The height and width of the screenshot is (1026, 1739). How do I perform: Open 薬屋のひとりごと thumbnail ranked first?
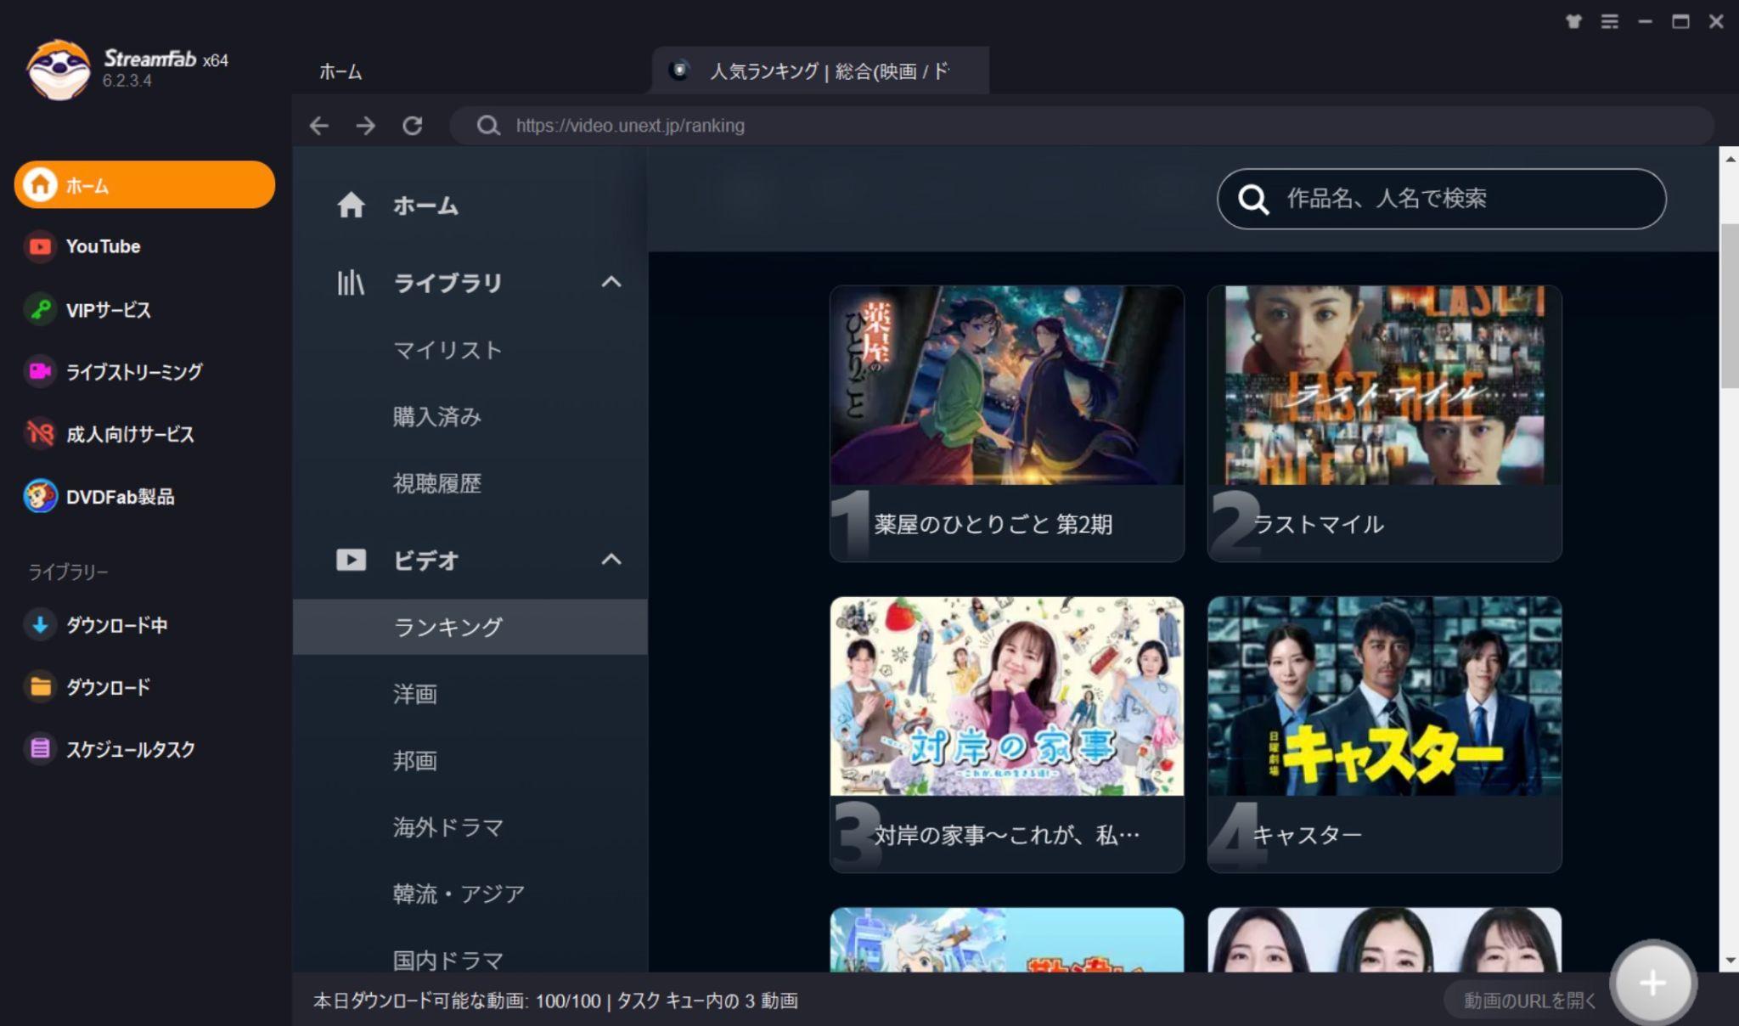(x=1006, y=385)
